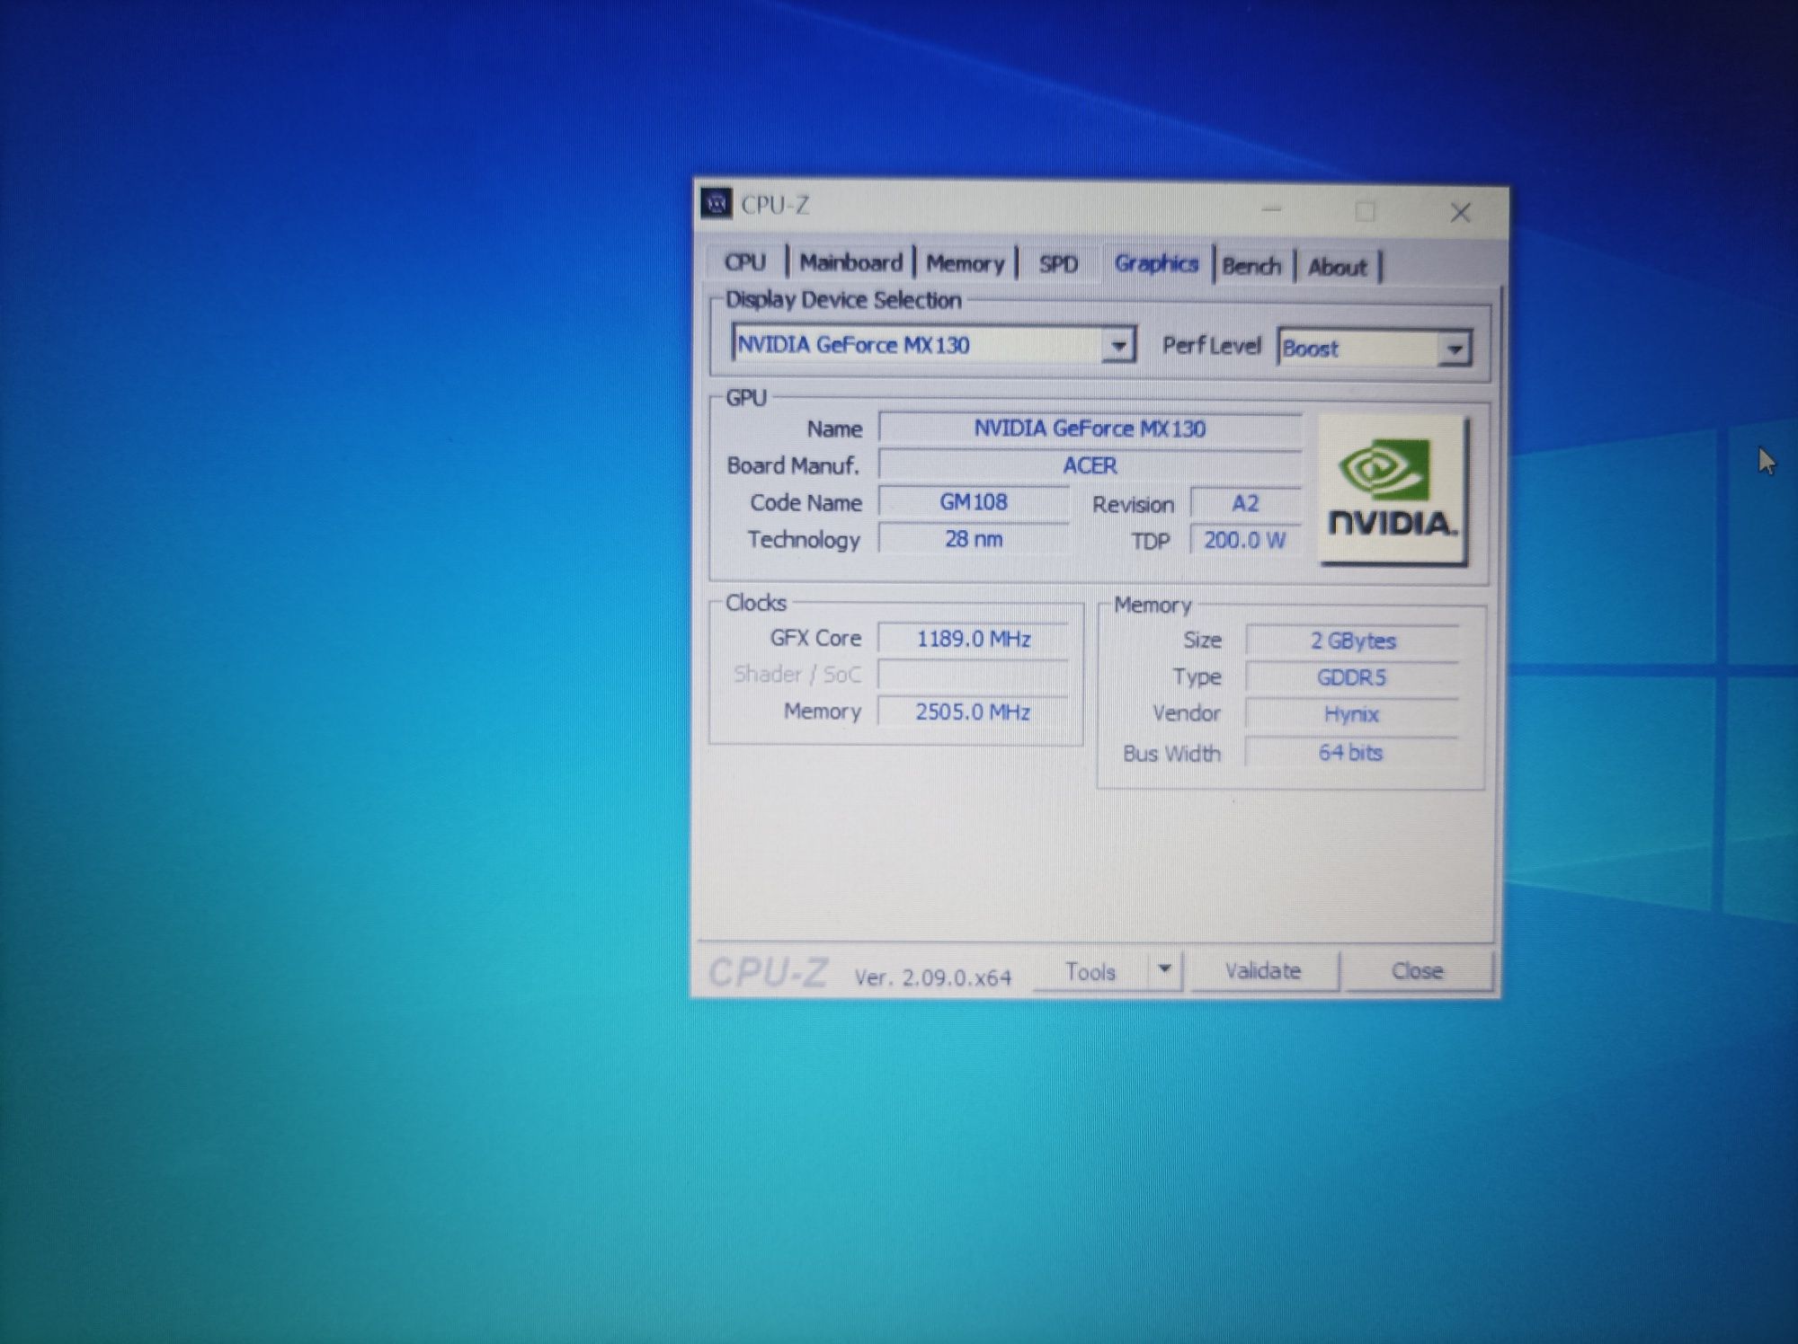Expand the Perf Level dropdown arrow
The height and width of the screenshot is (1344, 1798).
pos(1453,349)
